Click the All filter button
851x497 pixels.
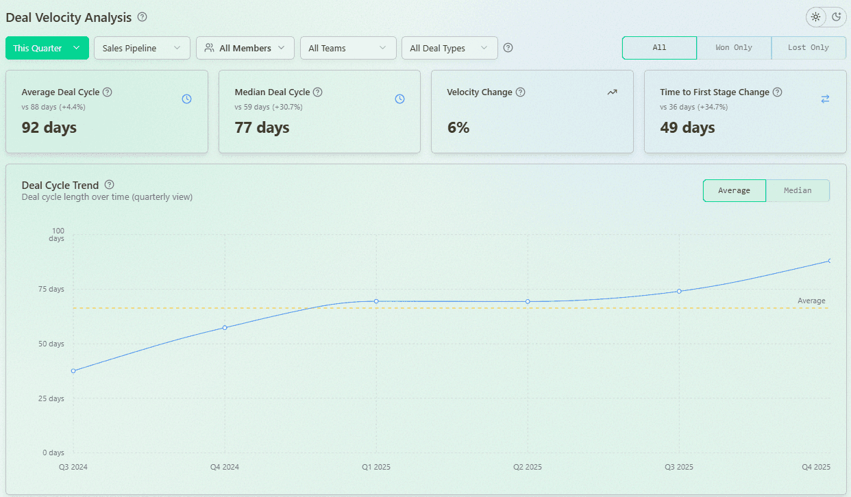point(659,48)
